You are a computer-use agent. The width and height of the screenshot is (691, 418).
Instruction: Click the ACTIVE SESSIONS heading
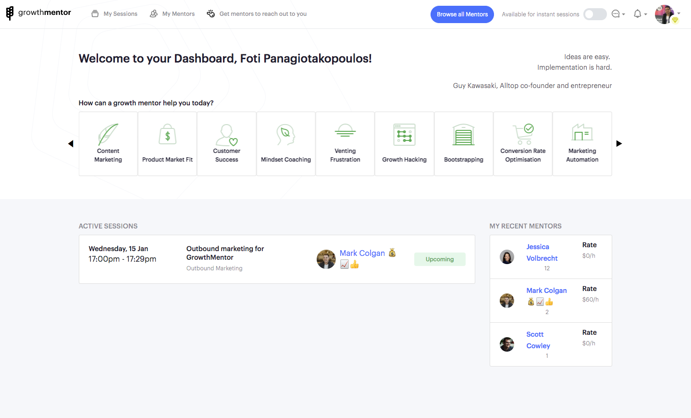[x=108, y=226]
